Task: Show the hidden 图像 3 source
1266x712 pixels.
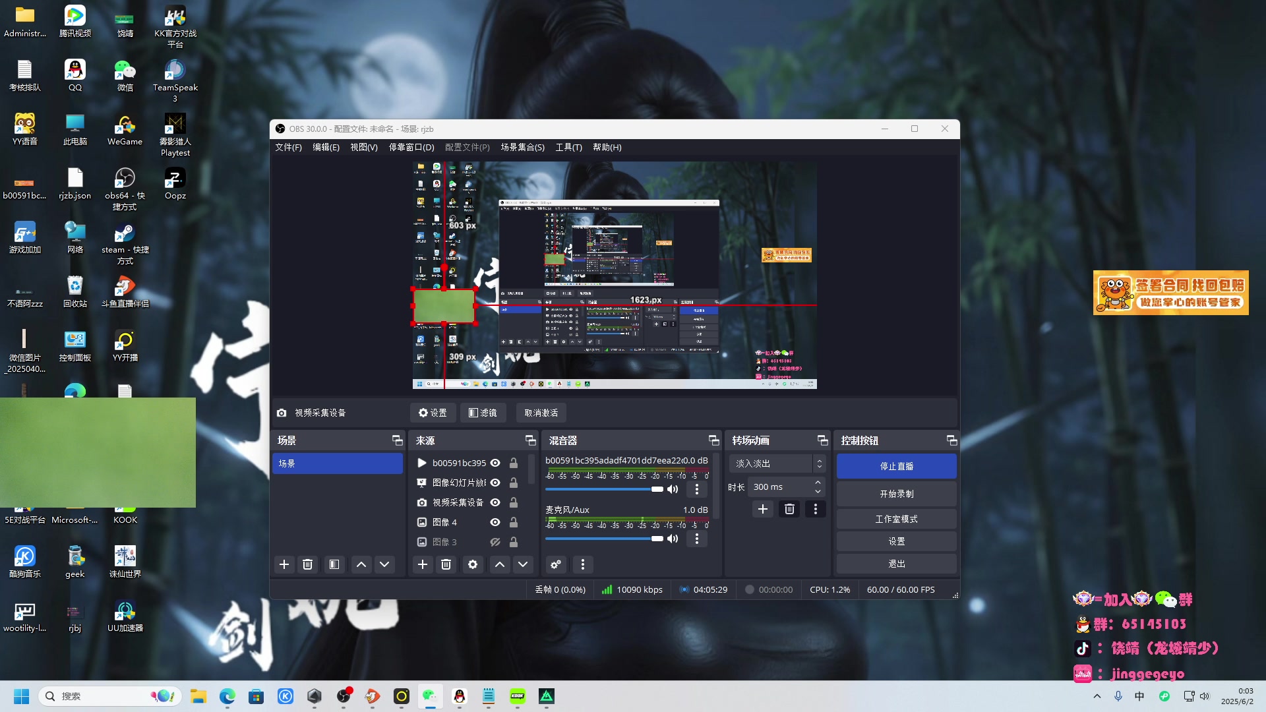Action: tap(495, 542)
